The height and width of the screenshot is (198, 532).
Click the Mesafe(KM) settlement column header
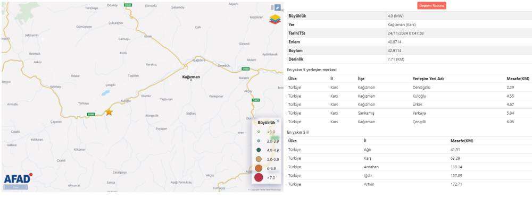(518, 79)
